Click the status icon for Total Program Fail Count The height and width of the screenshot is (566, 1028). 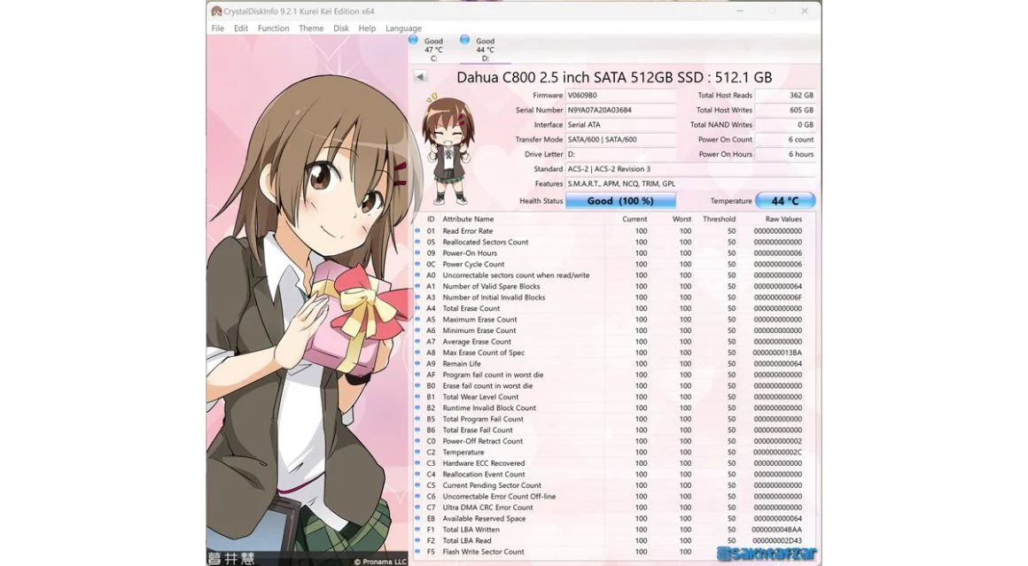417,419
